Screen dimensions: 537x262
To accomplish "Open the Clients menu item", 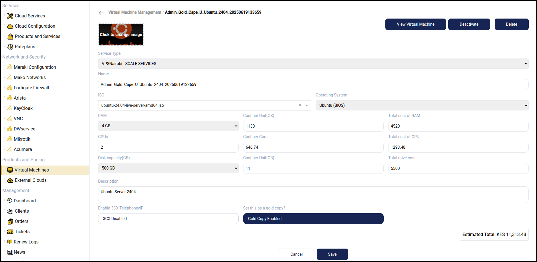I will pos(22,211).
